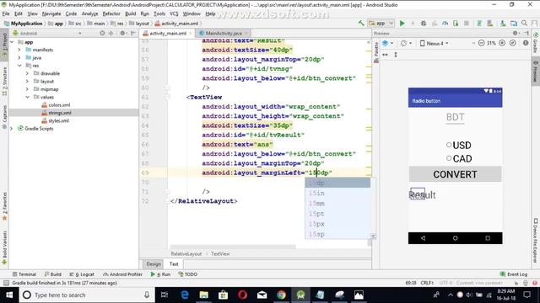Open the AVD Manager toolbar icon

coord(489,24)
